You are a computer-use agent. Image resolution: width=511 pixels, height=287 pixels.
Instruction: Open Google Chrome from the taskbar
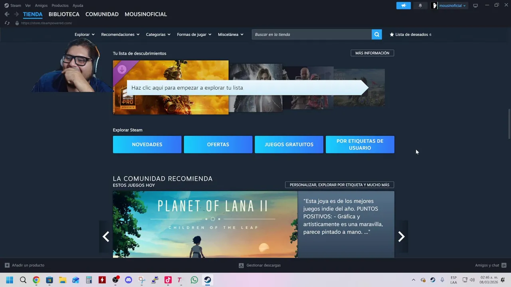36,280
